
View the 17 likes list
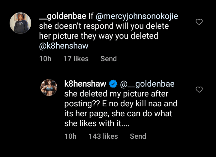(76, 59)
